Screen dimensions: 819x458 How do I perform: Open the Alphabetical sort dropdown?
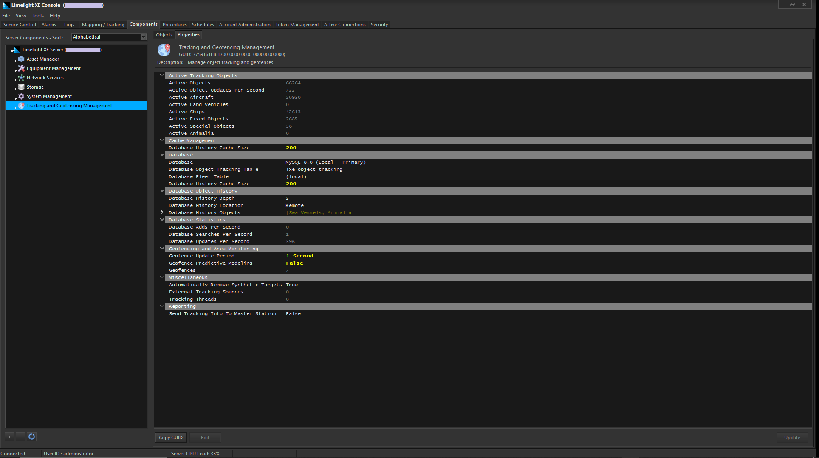(x=144, y=37)
